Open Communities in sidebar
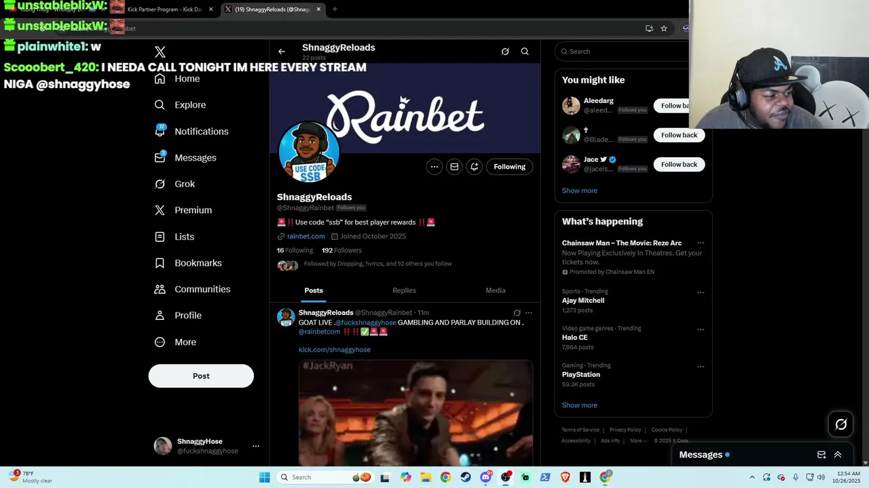Viewport: 869px width, 488px height. (192, 289)
